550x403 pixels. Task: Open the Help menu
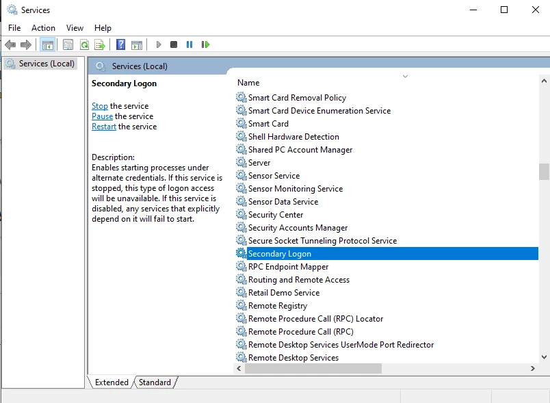point(103,27)
